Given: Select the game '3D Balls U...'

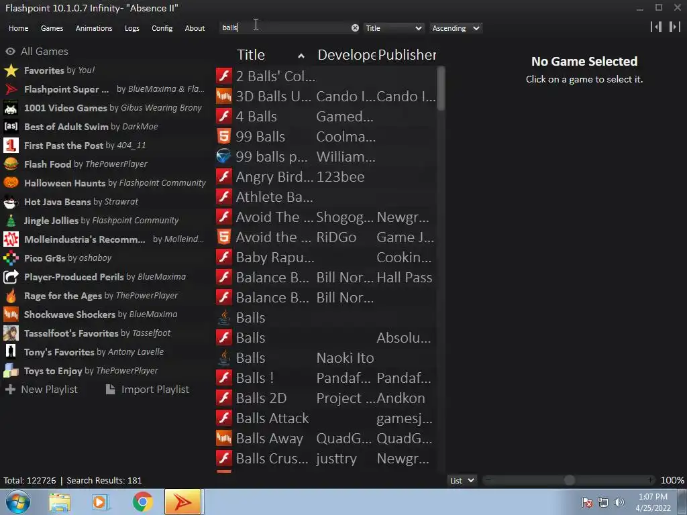Looking at the screenshot, I should coord(326,97).
